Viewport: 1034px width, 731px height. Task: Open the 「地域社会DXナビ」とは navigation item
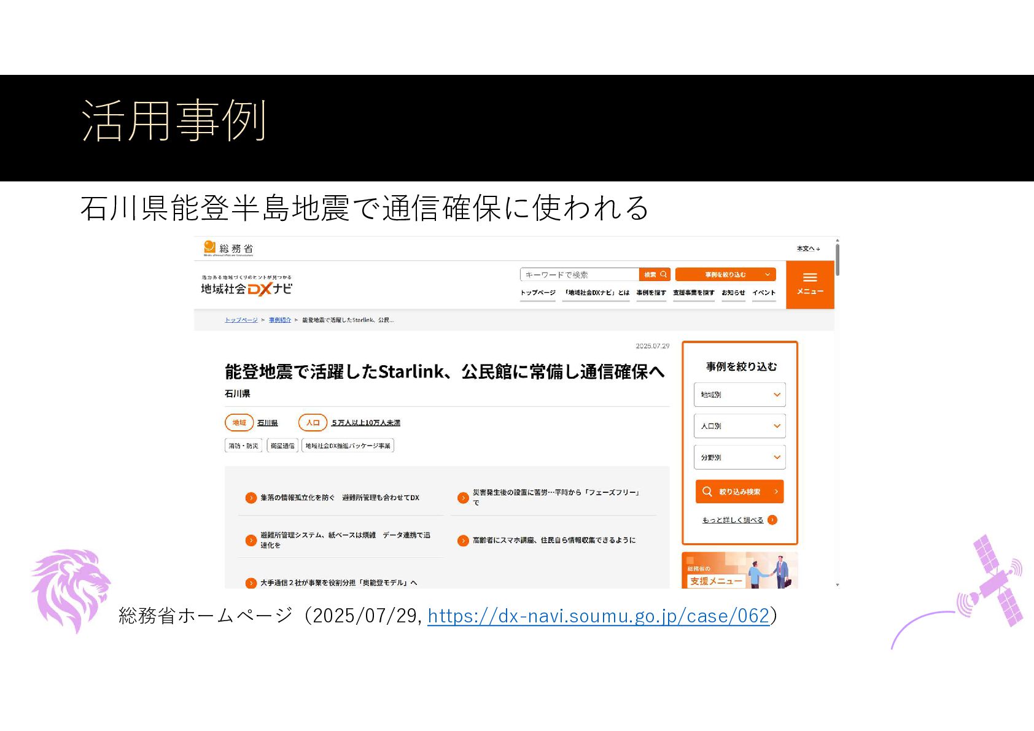pyautogui.click(x=597, y=293)
